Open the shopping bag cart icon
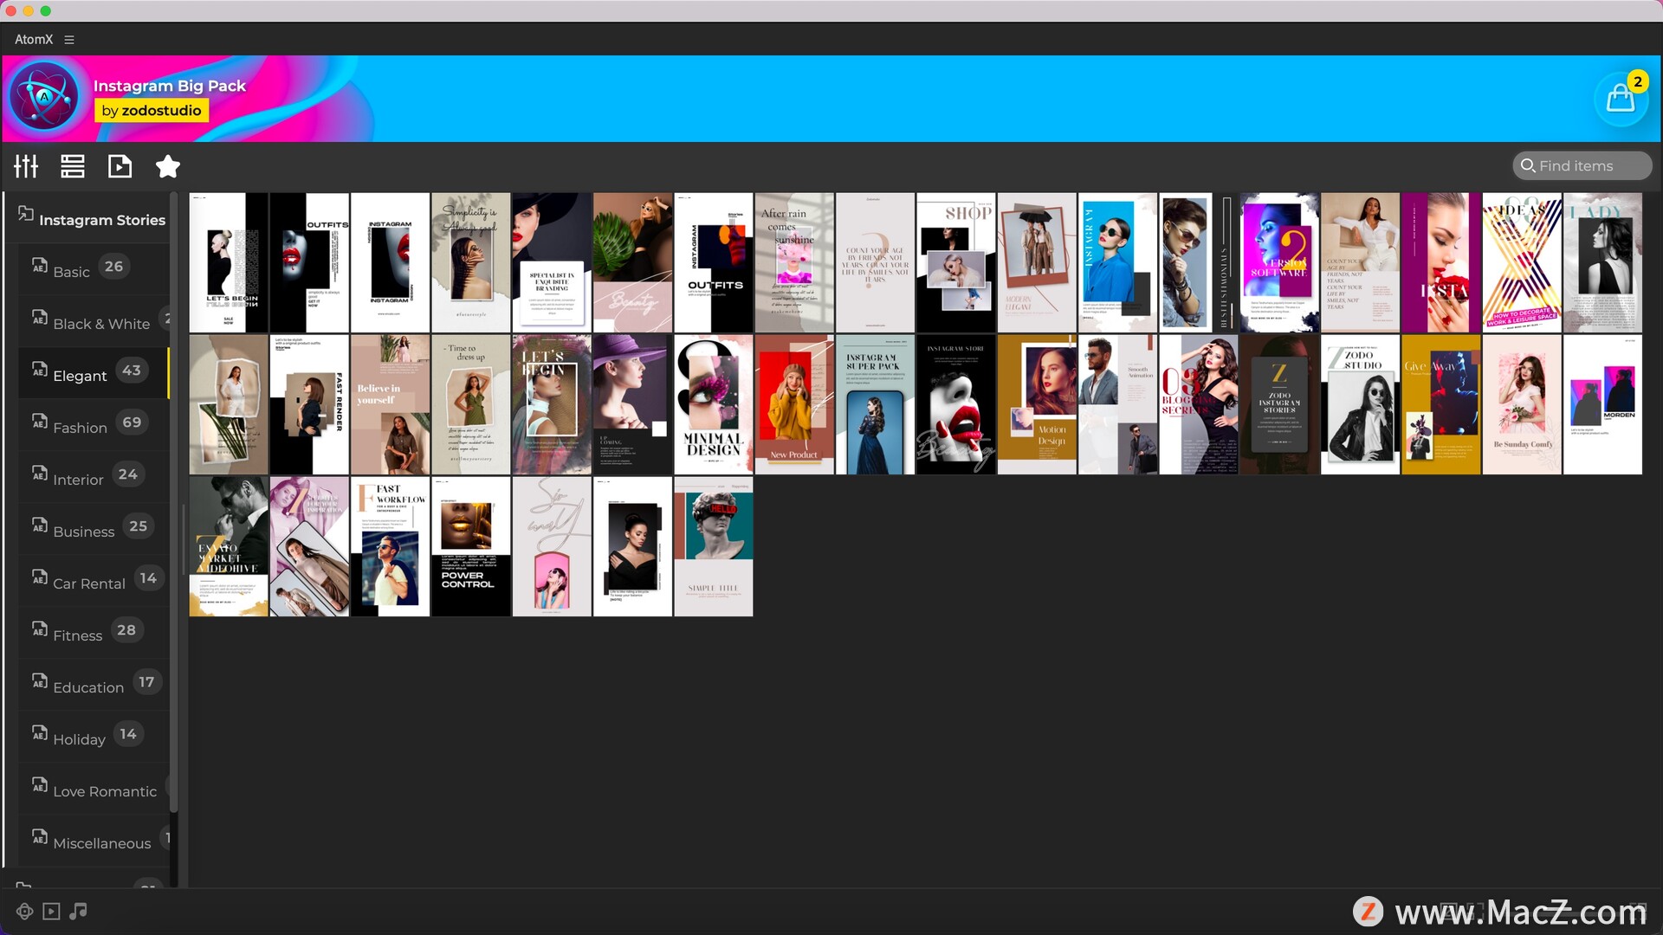1663x935 pixels. (1620, 99)
